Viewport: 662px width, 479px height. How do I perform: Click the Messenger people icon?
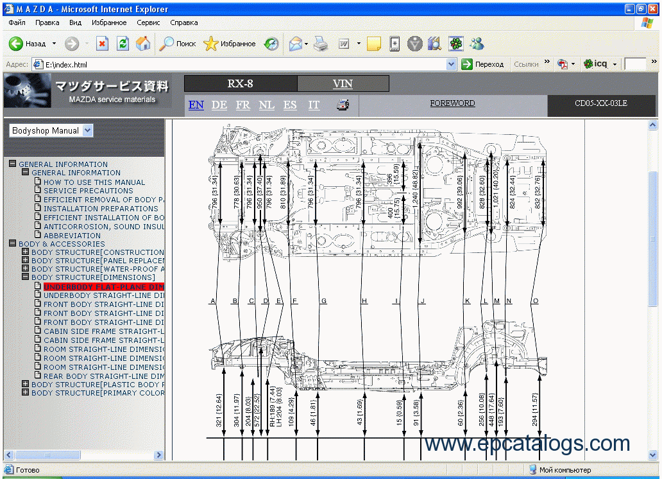click(477, 44)
